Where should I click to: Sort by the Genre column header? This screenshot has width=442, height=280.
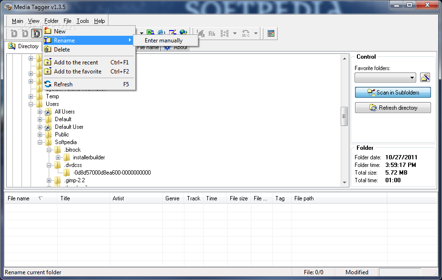(x=173, y=198)
